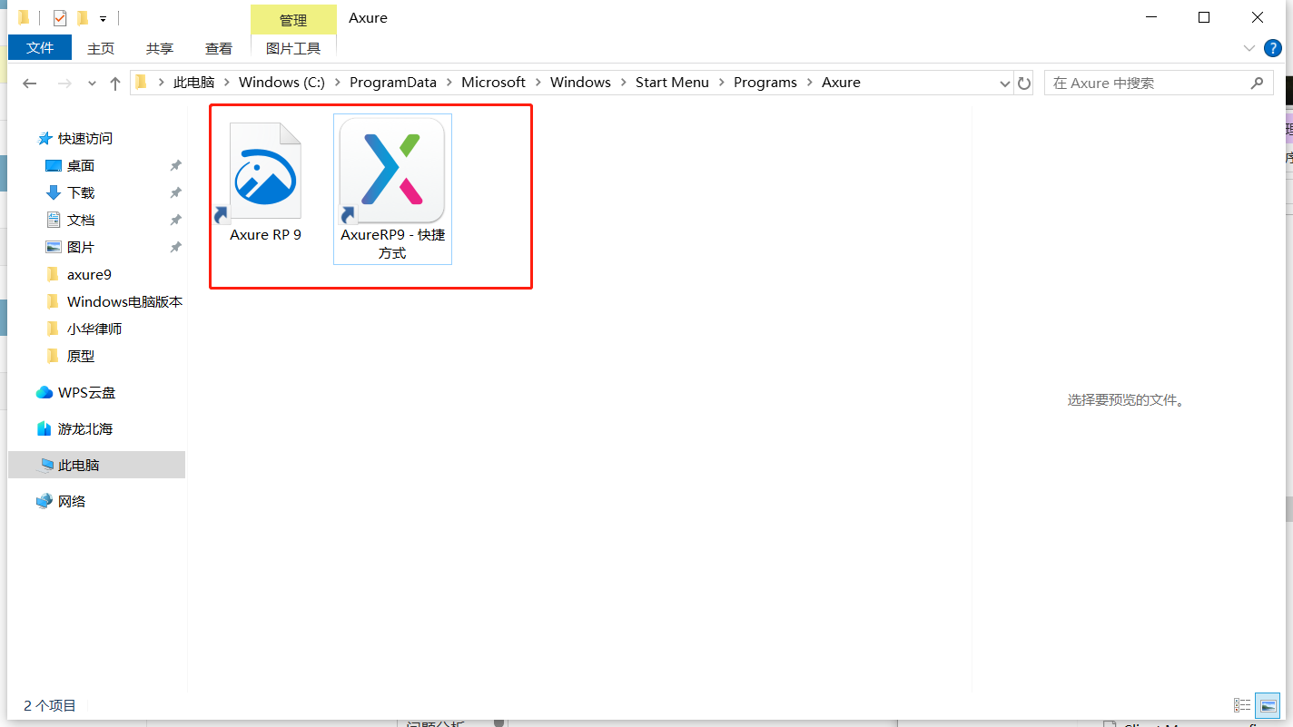
Task: Unpin 下载 using its pin icon
Action: point(175,192)
